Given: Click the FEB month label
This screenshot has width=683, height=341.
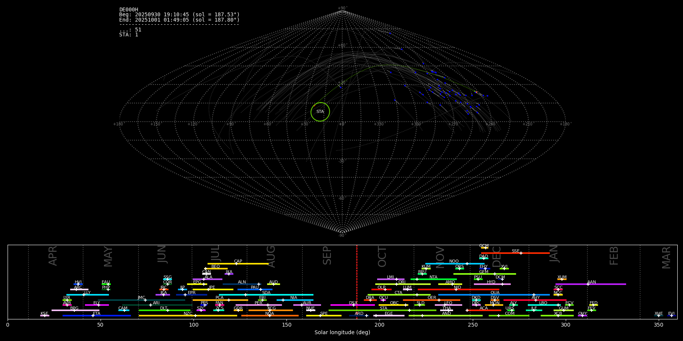Looking at the screenshot, I should [614, 255].
